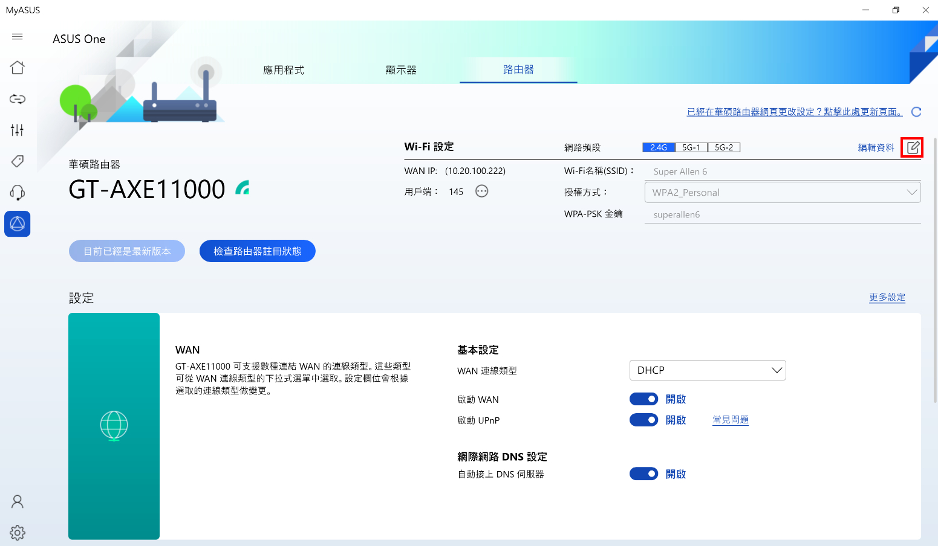Switch to the 應用程式 tab
Viewport: 938px width, 546px height.
click(x=284, y=70)
